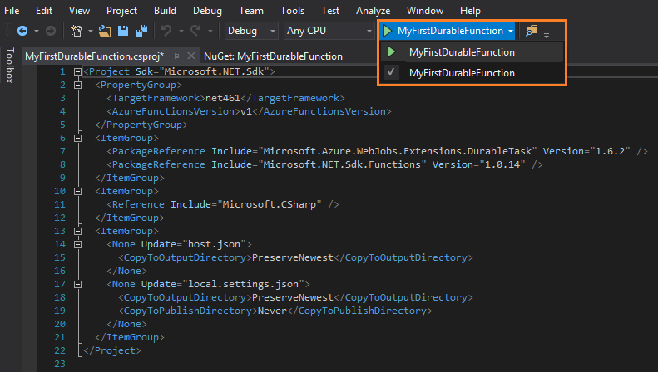Click the v1 AzureFunctionsVersion value
The image size is (658, 372).
(246, 111)
